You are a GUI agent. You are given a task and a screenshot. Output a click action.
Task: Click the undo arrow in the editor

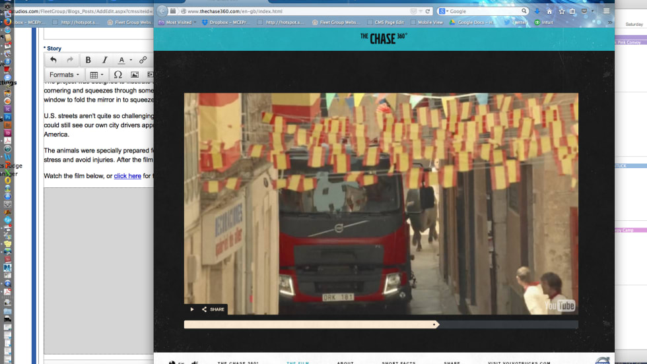(53, 60)
